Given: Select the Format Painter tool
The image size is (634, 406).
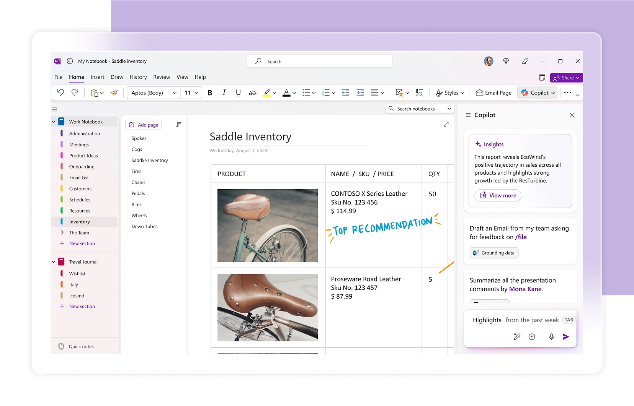Looking at the screenshot, I should click(114, 93).
